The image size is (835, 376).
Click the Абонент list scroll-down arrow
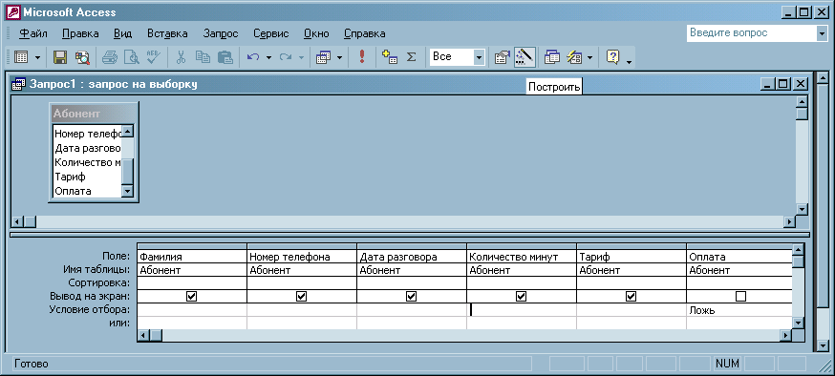pos(128,192)
